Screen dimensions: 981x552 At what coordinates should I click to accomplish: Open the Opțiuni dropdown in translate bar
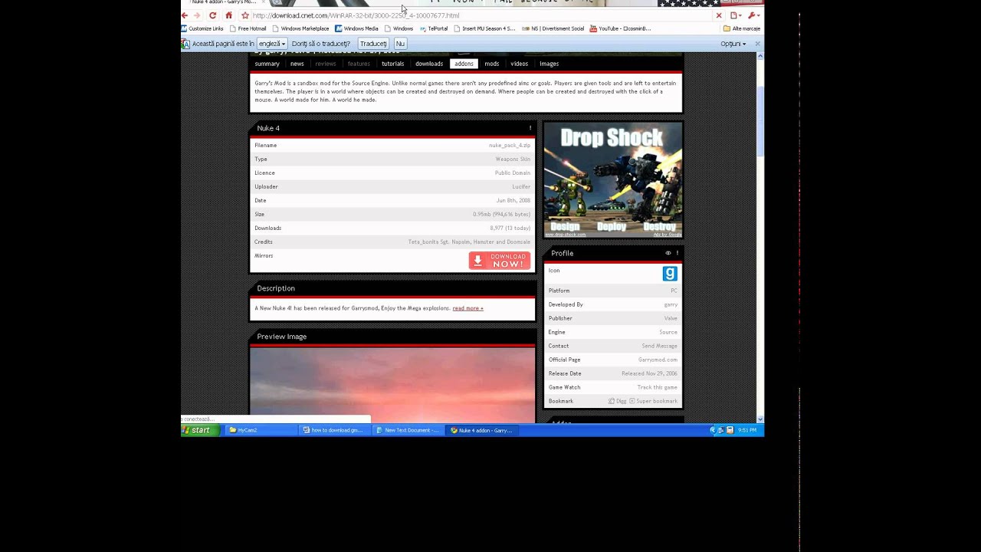click(733, 44)
